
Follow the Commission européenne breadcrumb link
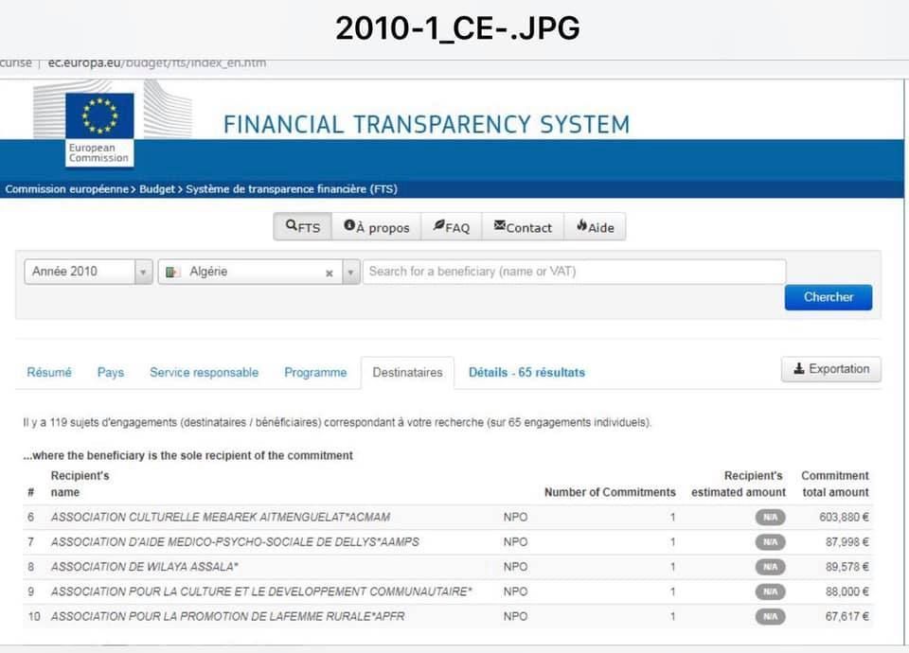click(66, 189)
